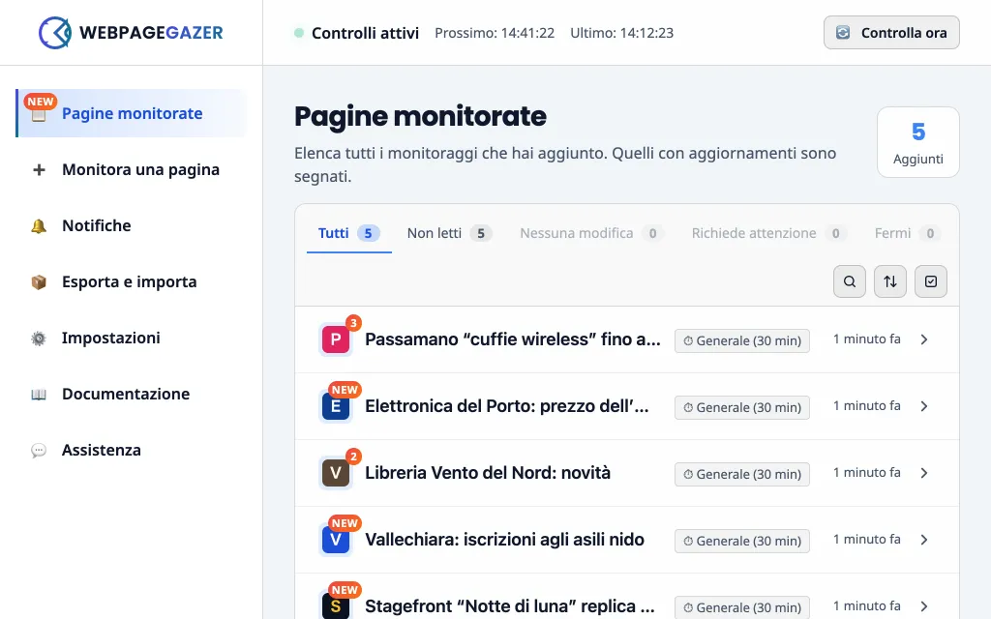Screen dimensions: 991x619
Task: Click the Generale (30 min) tag on the Passamano row
Action: tap(742, 340)
